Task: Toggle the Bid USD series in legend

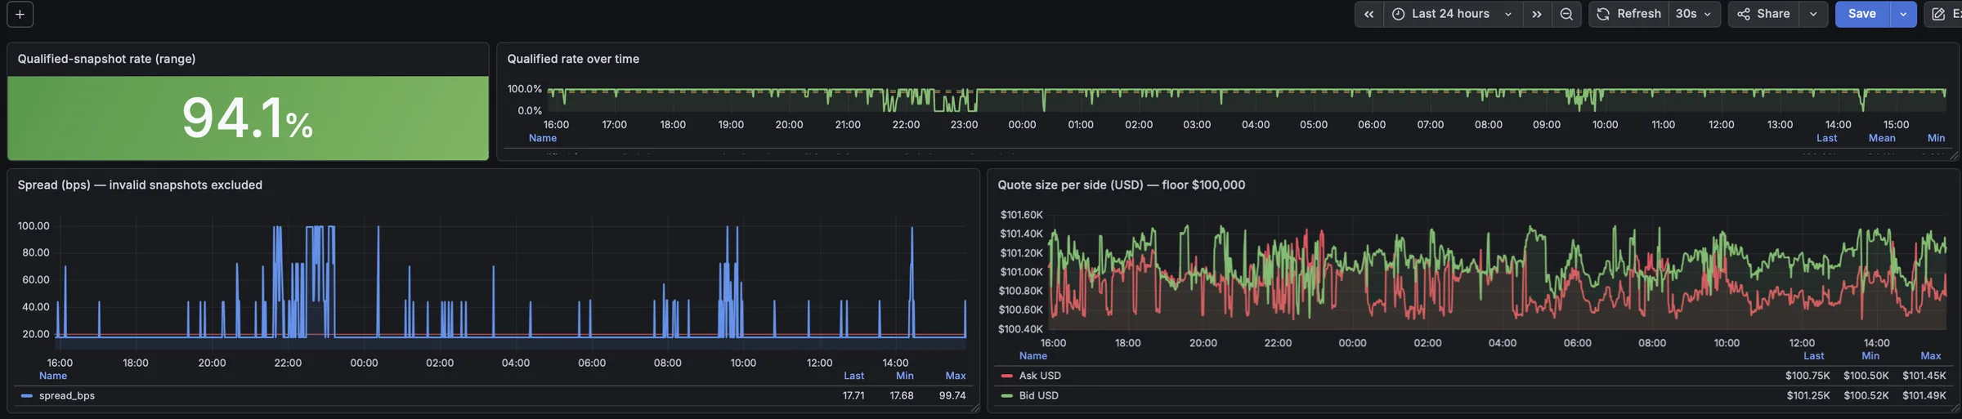Action: tap(1038, 395)
